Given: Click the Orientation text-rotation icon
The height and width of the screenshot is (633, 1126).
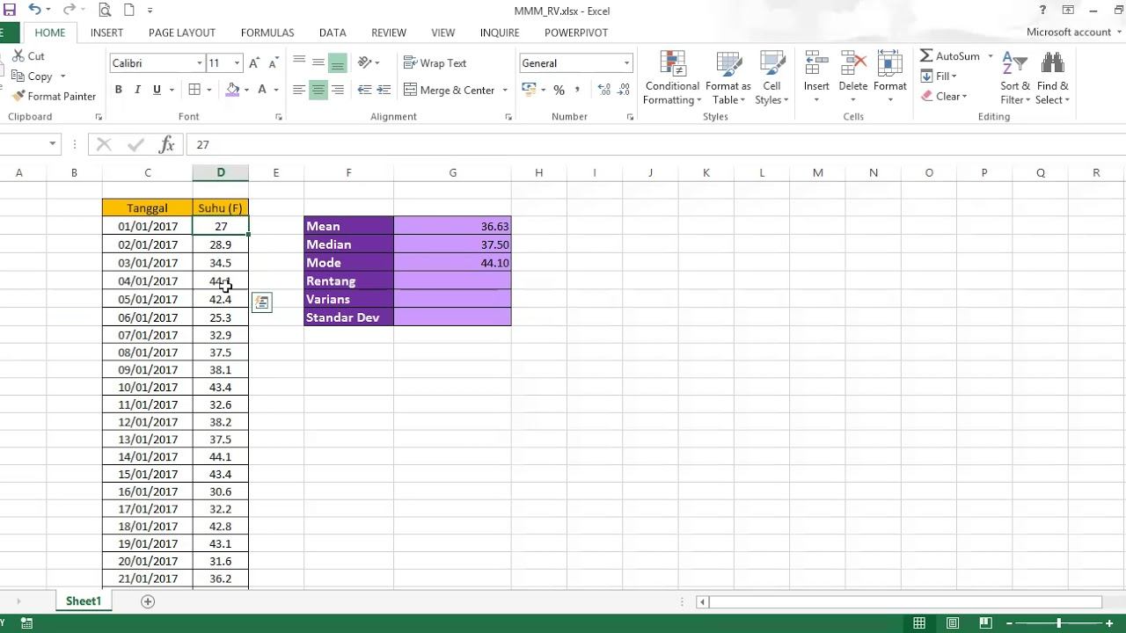Looking at the screenshot, I should pyautogui.click(x=365, y=62).
